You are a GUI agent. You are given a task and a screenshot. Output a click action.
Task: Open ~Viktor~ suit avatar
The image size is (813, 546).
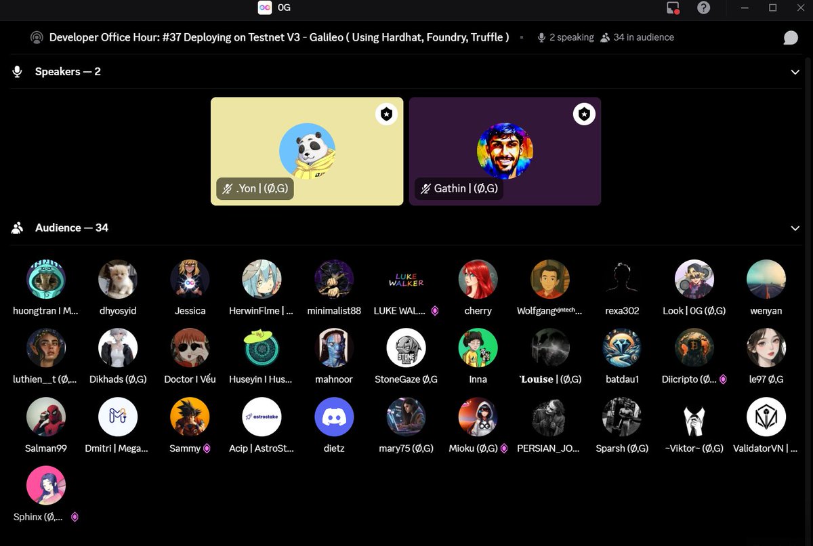[694, 417]
